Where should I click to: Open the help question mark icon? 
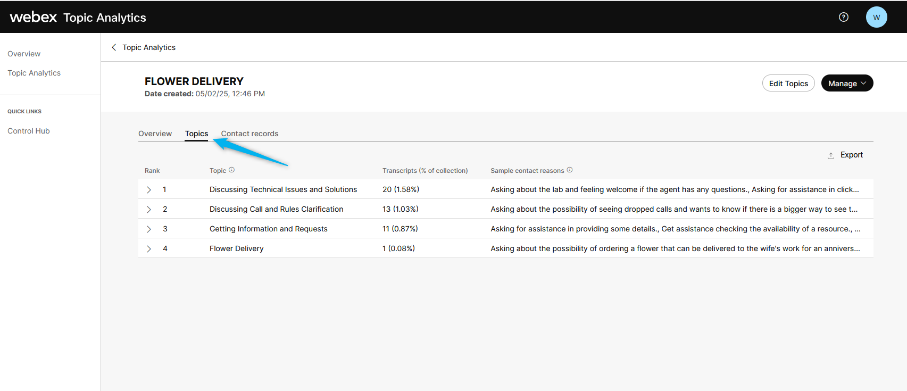[844, 17]
